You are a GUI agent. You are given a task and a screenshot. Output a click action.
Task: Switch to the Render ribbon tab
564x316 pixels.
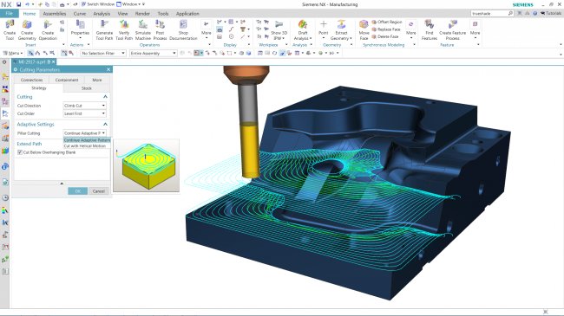(142, 14)
